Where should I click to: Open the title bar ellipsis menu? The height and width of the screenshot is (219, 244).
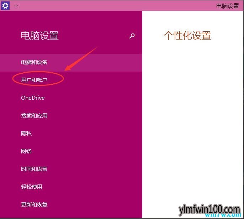(x=16, y=6)
